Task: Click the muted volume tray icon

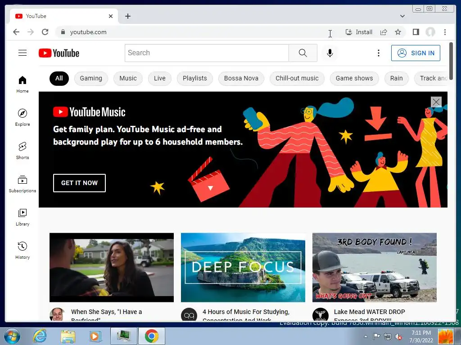Action: 398,336
